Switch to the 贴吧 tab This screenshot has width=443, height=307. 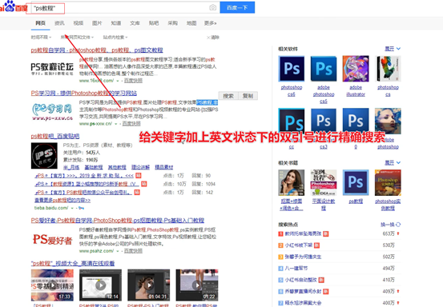(154, 23)
